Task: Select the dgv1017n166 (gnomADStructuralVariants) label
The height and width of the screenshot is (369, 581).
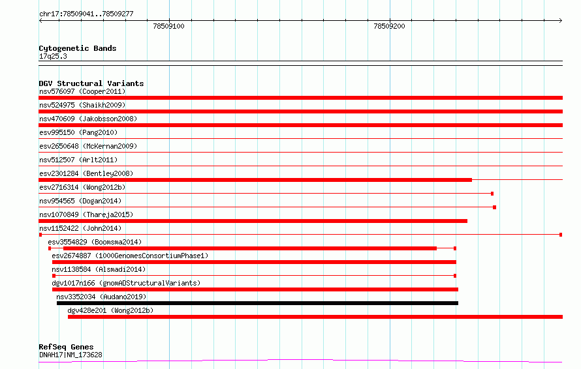Action: 126,283
